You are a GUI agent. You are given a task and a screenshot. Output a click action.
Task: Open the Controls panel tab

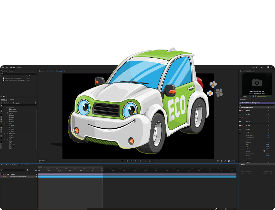point(12,100)
